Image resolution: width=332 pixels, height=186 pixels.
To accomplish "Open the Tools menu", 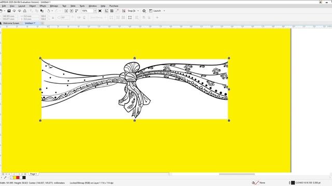I will (x=82, y=6).
